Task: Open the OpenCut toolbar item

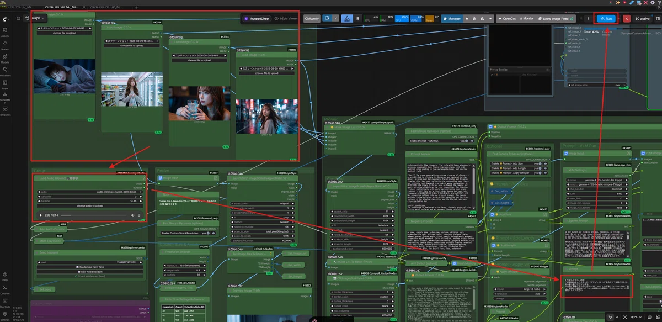Action: pyautogui.click(x=508, y=18)
